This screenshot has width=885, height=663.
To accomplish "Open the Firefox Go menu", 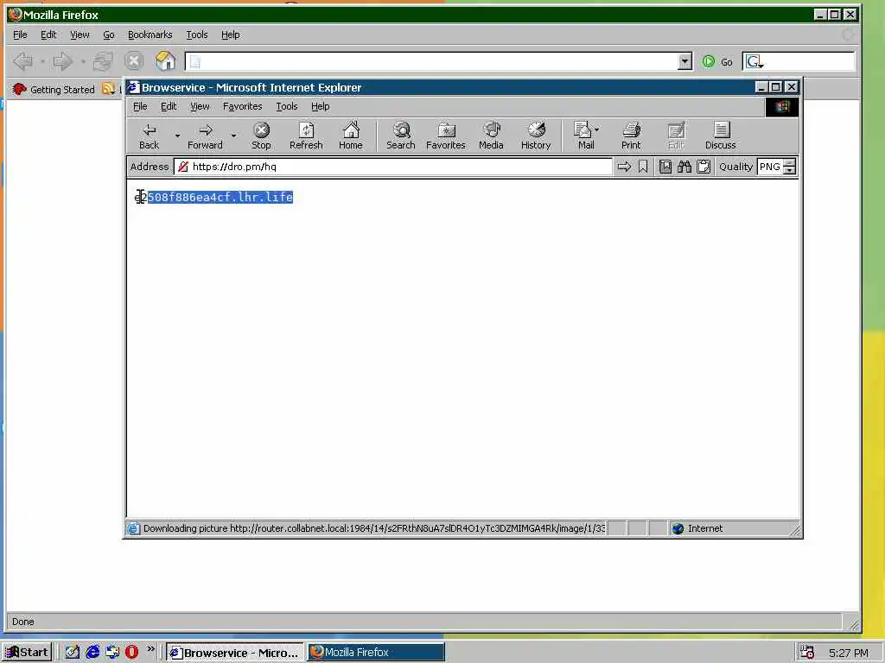I will [x=108, y=35].
